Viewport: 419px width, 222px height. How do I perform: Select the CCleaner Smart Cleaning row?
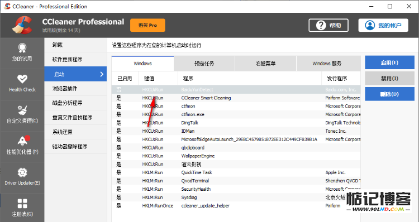(x=236, y=98)
